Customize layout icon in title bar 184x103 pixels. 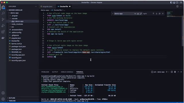click(x=181, y=3)
